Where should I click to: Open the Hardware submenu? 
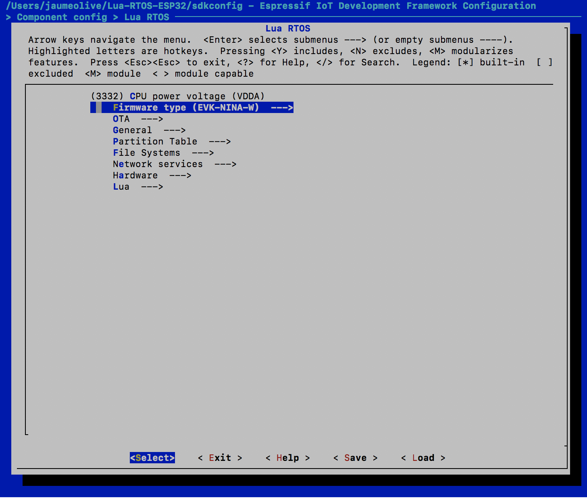click(x=152, y=175)
